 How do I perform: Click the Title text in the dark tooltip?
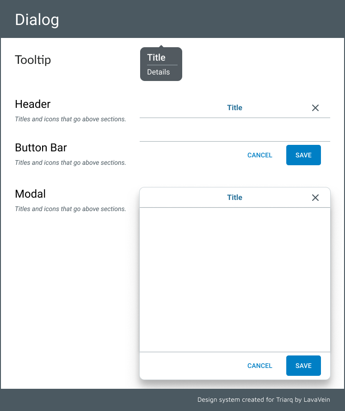(x=156, y=57)
